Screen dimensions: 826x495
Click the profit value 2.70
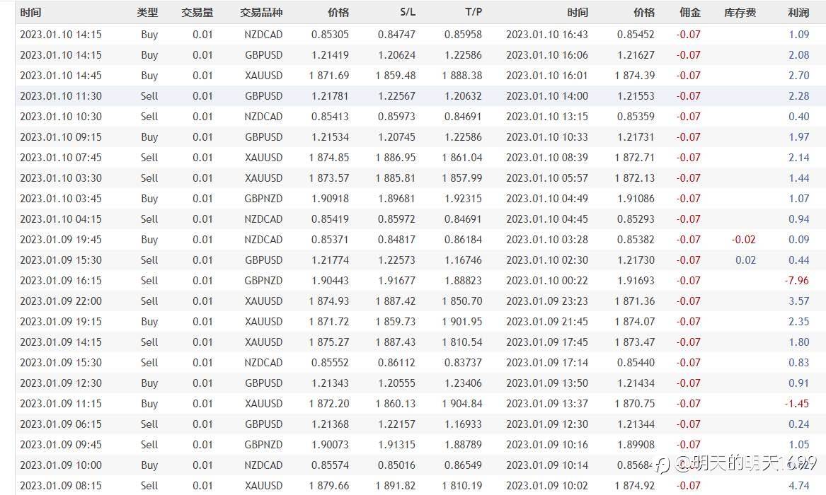798,76
